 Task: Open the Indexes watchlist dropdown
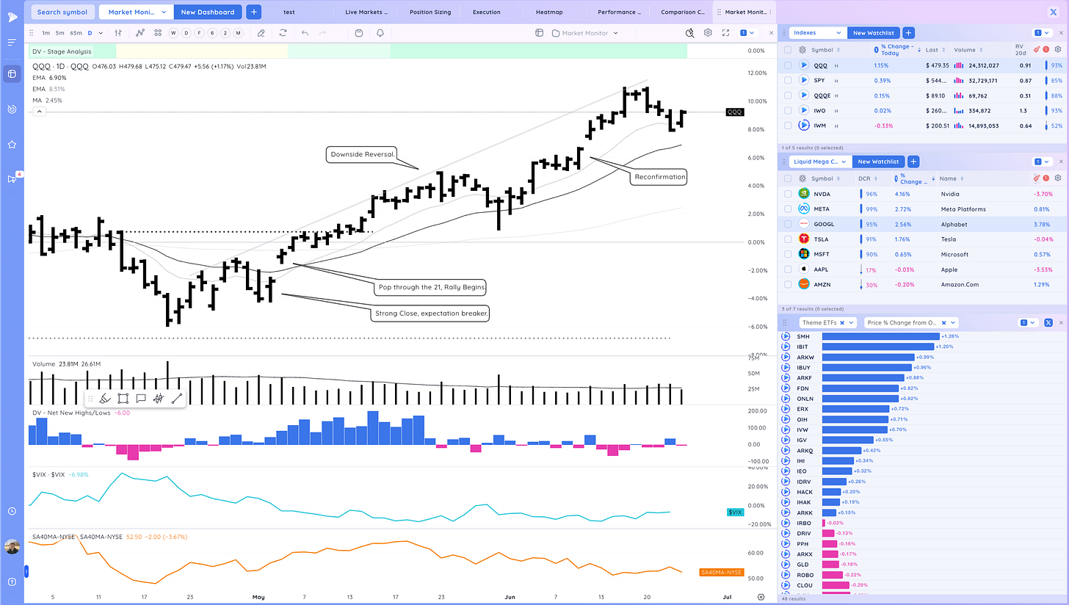point(817,33)
